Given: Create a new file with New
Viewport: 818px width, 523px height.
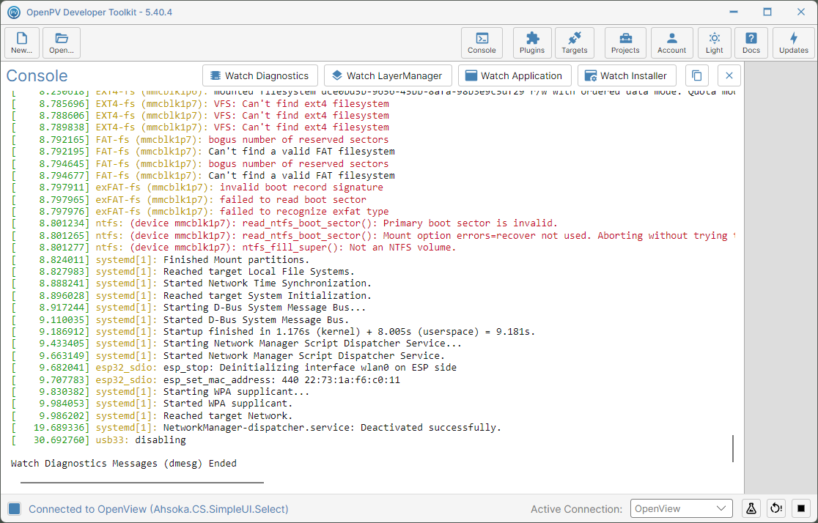Looking at the screenshot, I should click(x=21, y=42).
